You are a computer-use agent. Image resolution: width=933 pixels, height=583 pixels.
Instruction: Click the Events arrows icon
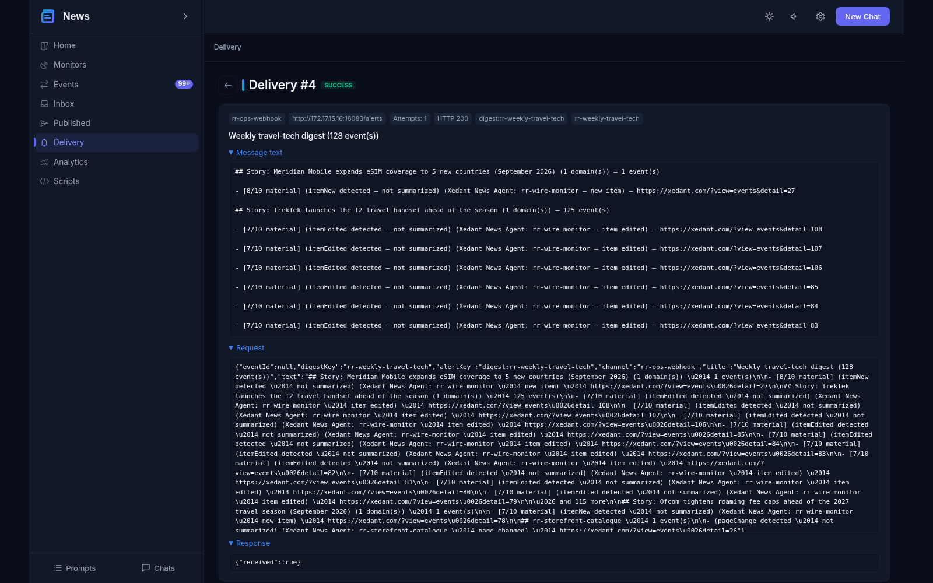click(44, 85)
